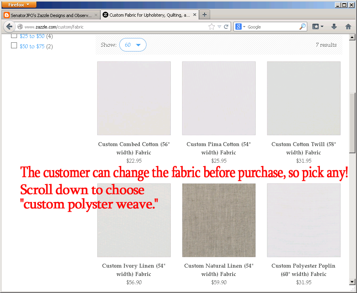Select the Custom Fabric for Upholstery tab
Viewport: 357px width, 293px height.
(x=150, y=15)
